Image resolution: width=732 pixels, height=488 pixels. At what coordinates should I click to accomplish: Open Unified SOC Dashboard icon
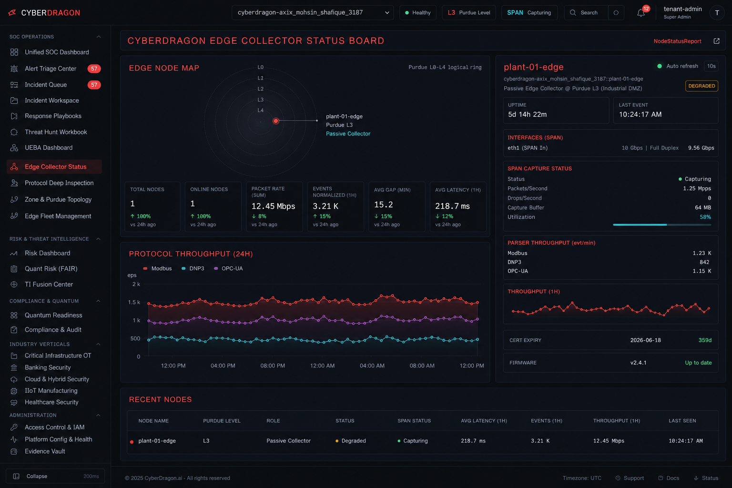(x=14, y=52)
